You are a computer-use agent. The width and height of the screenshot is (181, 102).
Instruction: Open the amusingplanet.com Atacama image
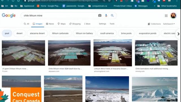(x=113, y=53)
